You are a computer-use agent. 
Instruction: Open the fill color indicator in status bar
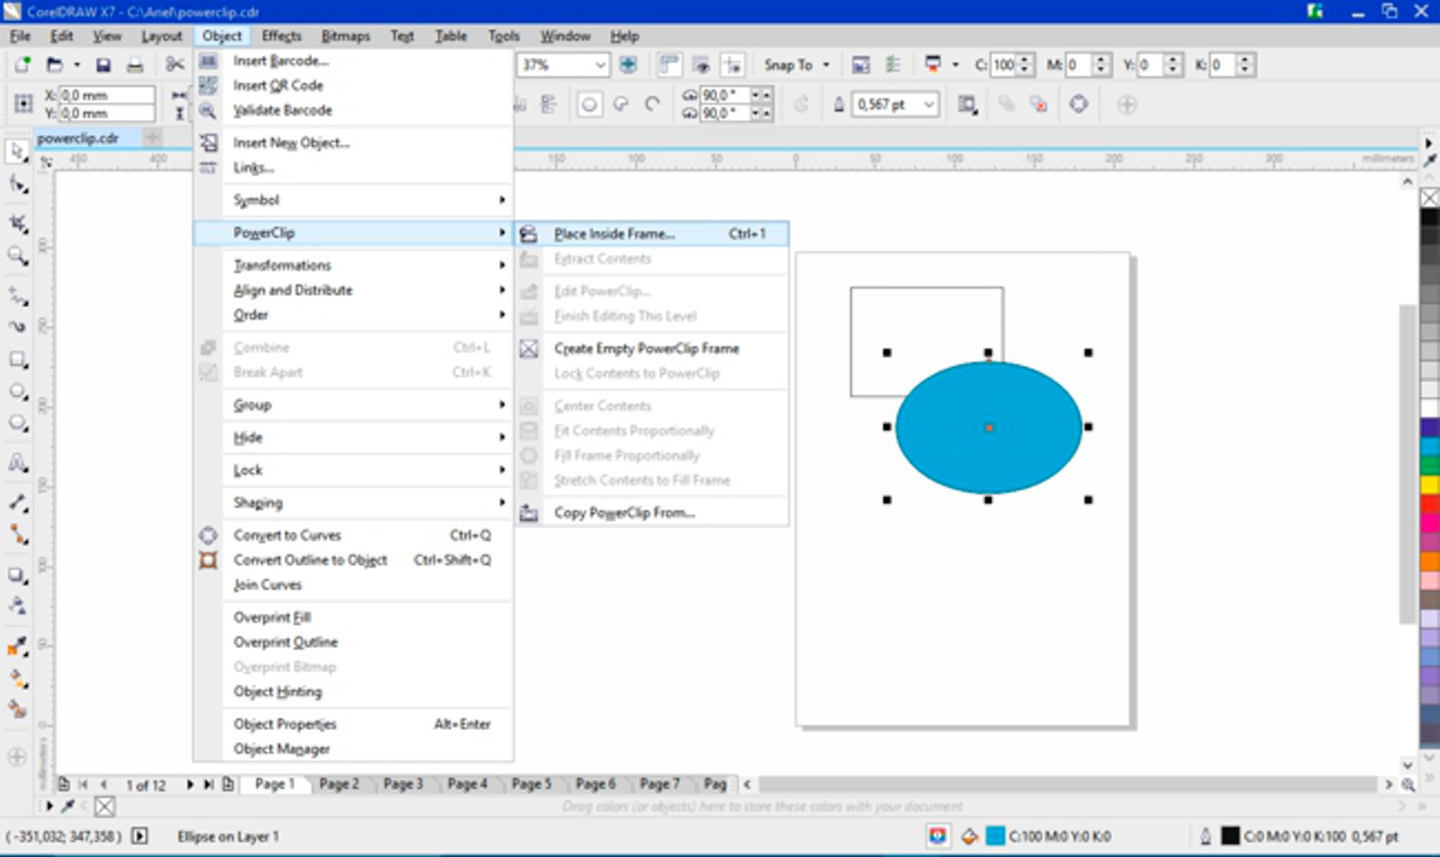(x=995, y=836)
